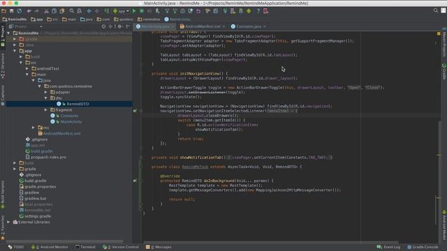Click the yellow warning indicator atop editor stripe
Screen dimensions: 447x251
[x=439, y=33]
